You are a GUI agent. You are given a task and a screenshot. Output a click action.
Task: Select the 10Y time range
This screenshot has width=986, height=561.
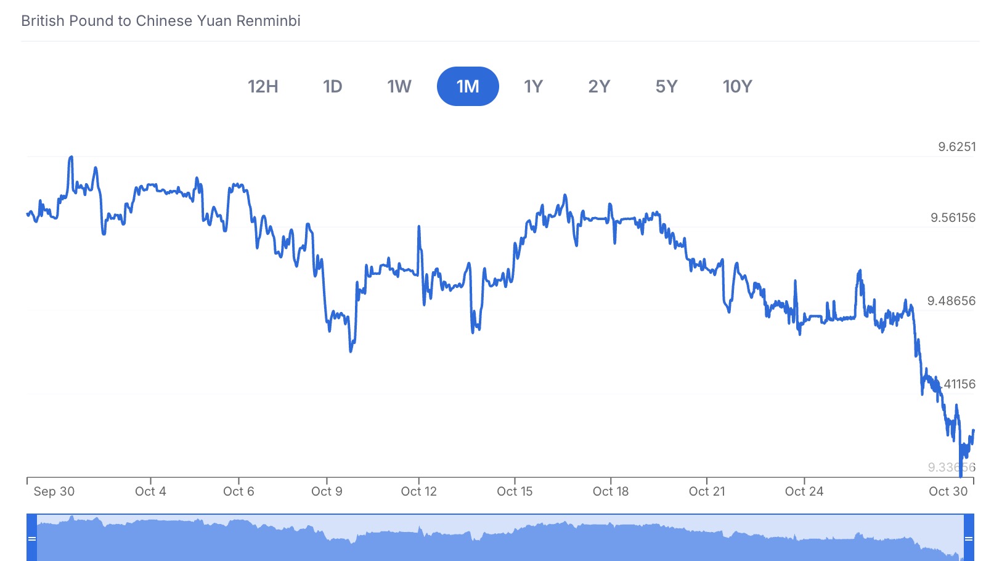(737, 86)
